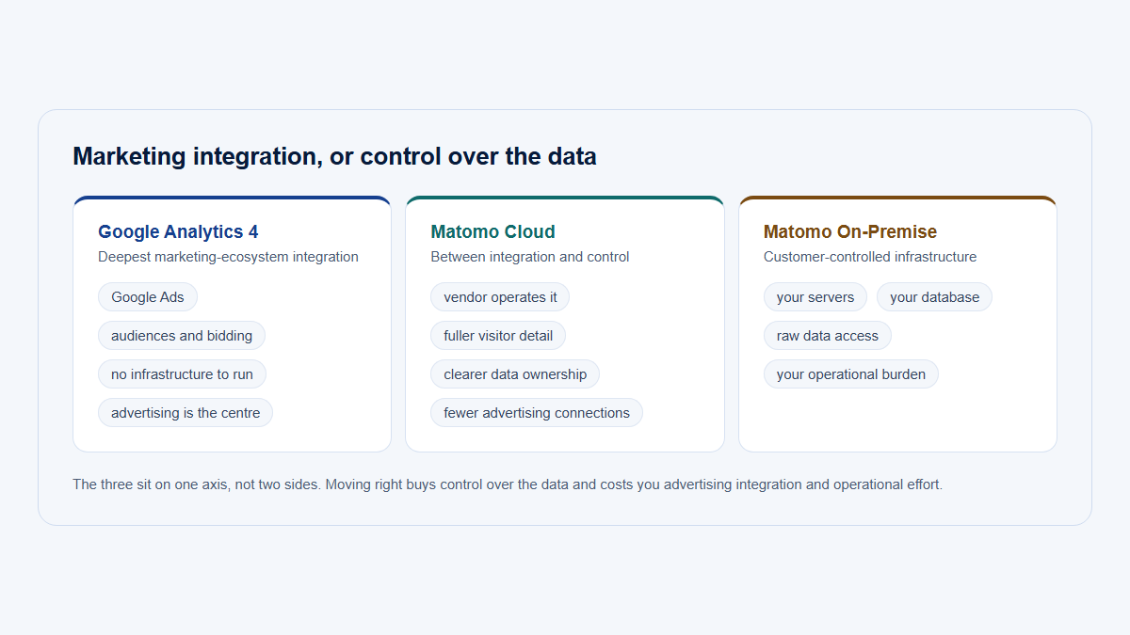Click the 'your database' chip
The image size is (1130, 635).
click(934, 297)
